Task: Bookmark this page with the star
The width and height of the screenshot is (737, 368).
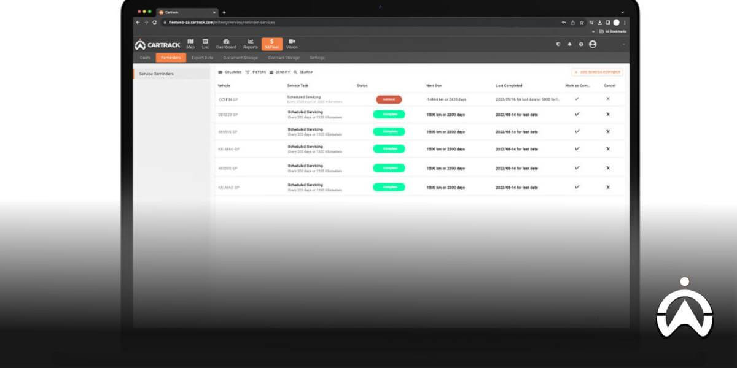Action: 582,22
